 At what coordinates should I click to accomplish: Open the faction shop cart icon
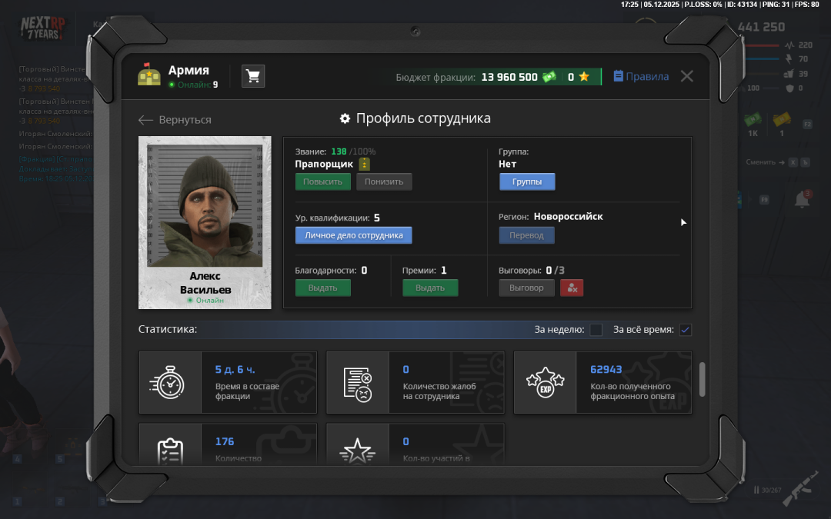click(x=253, y=76)
